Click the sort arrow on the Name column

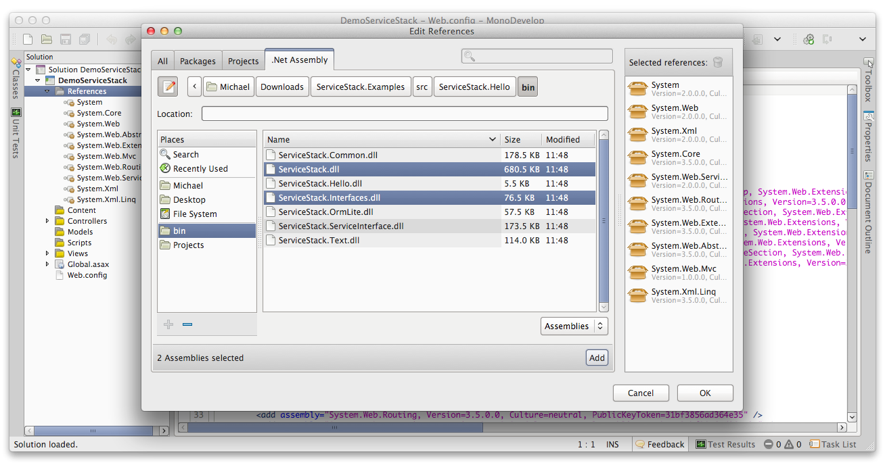(x=493, y=139)
